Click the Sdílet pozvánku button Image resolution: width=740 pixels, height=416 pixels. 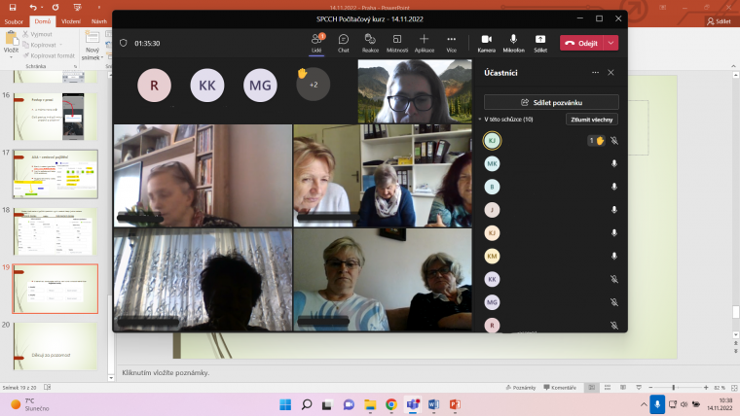click(x=551, y=102)
